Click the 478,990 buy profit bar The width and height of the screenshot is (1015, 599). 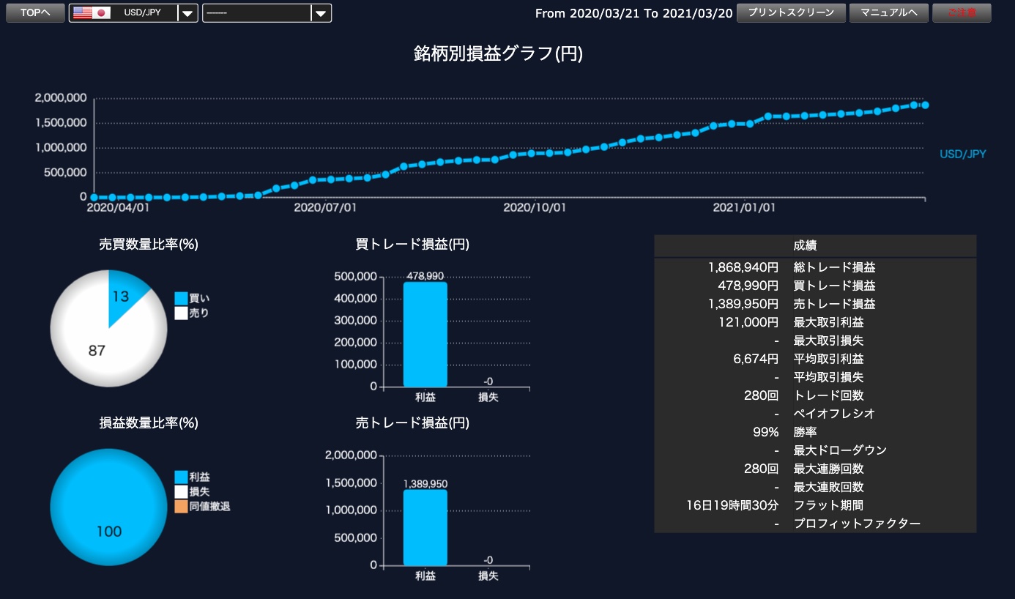pos(425,334)
